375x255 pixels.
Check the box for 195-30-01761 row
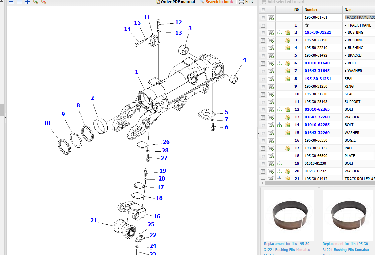(x=263, y=18)
